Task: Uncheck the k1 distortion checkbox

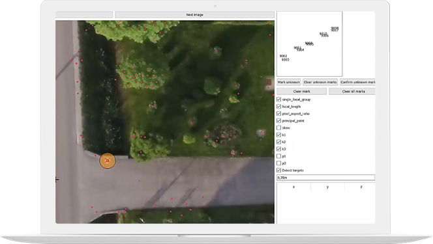Action: tap(278, 135)
